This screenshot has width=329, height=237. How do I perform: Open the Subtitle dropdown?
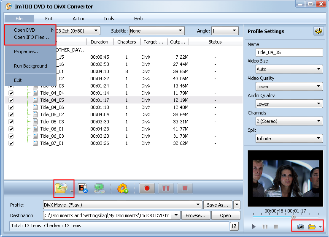157,31
